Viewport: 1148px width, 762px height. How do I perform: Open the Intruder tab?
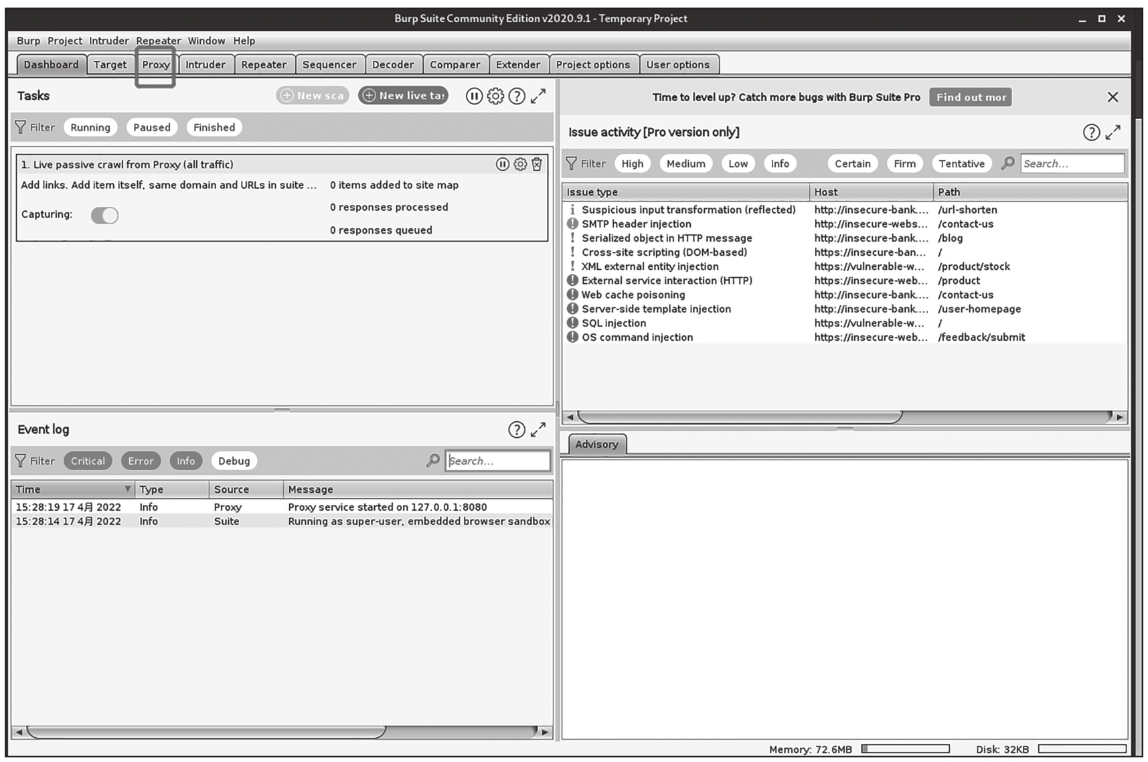tap(206, 65)
